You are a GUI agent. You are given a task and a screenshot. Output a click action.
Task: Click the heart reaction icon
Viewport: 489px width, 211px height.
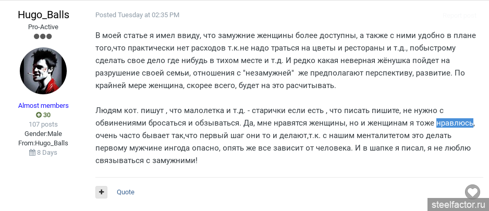click(x=472, y=192)
